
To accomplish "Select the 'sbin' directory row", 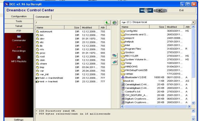I will (73, 60).
